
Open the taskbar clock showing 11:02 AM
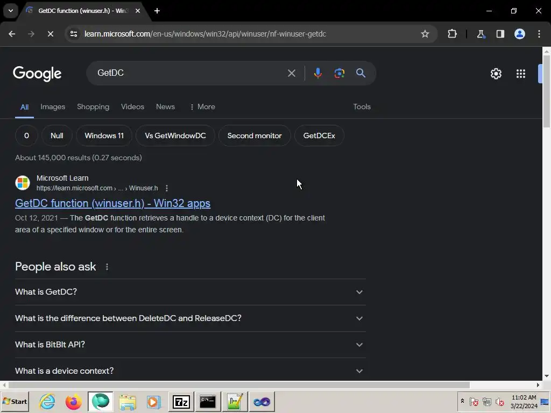[x=524, y=401]
